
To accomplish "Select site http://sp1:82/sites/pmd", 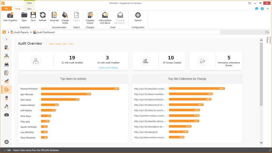I will point(146,132).
